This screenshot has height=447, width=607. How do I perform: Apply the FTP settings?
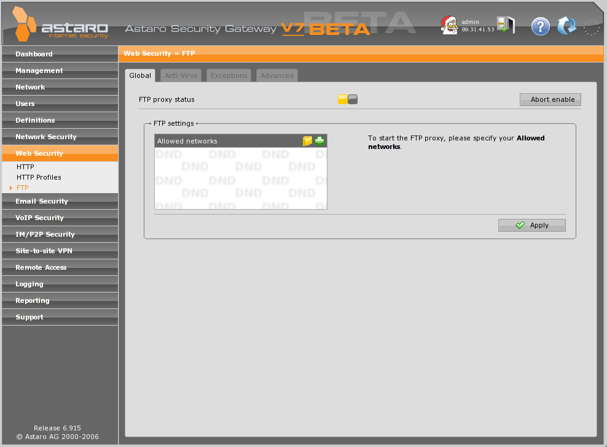click(x=531, y=225)
